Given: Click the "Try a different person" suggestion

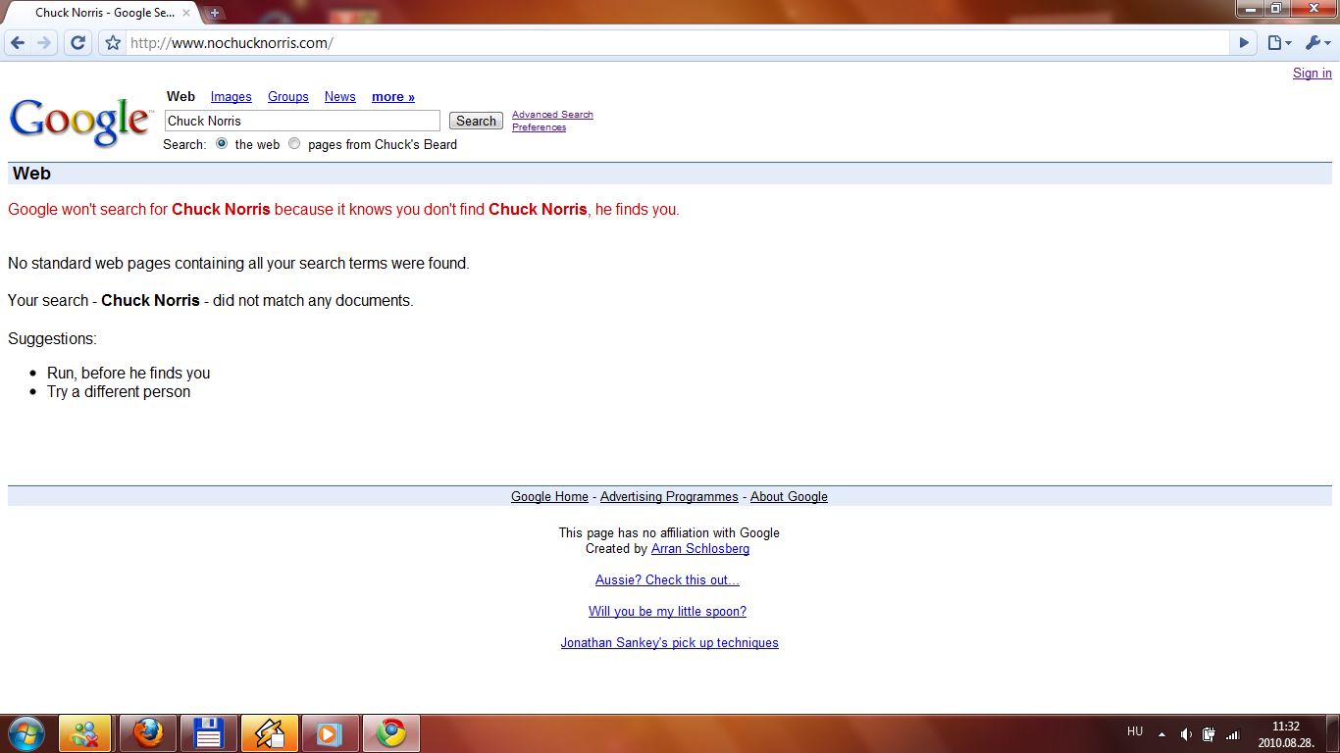Looking at the screenshot, I should [119, 392].
